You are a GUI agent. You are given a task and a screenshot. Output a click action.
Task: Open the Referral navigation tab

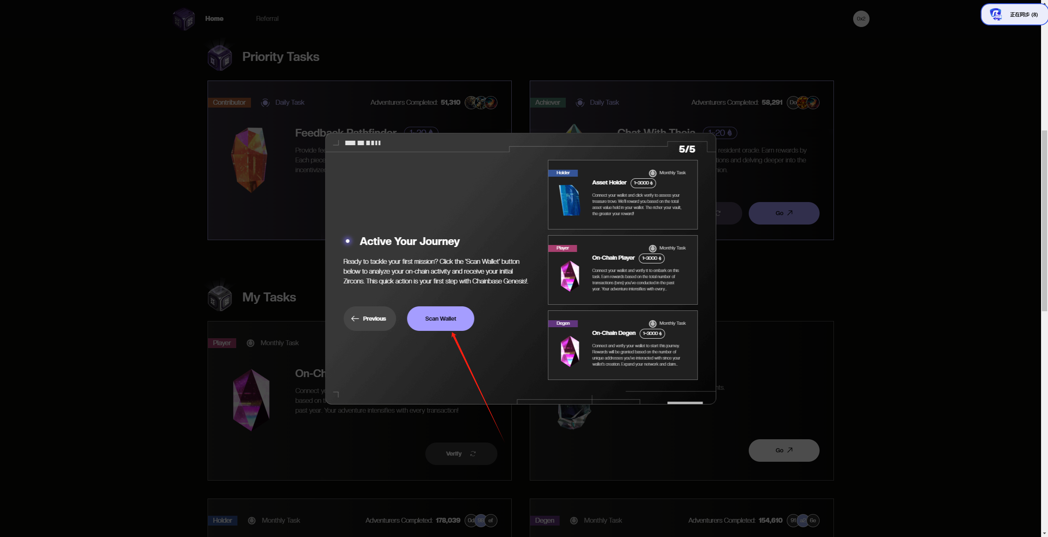[267, 18]
